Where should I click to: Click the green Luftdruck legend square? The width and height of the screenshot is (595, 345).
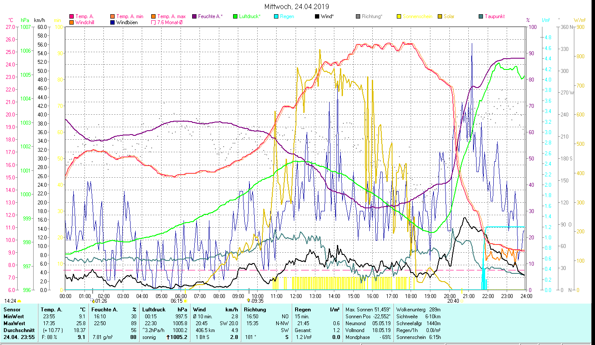(235, 17)
